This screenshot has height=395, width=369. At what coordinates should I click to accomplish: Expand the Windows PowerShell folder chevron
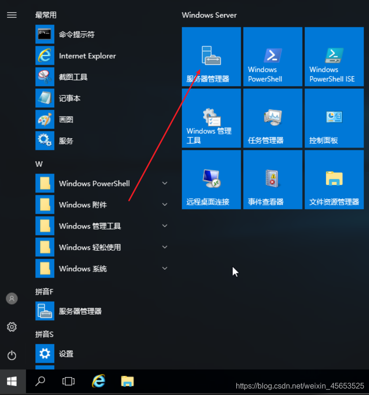click(x=165, y=183)
